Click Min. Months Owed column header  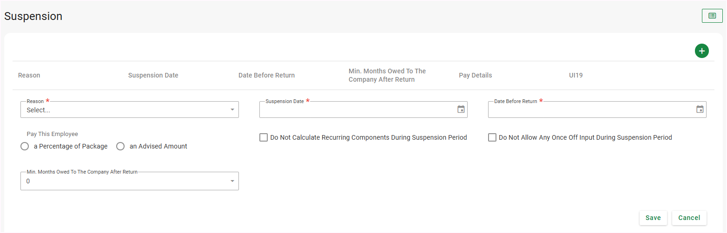click(387, 75)
